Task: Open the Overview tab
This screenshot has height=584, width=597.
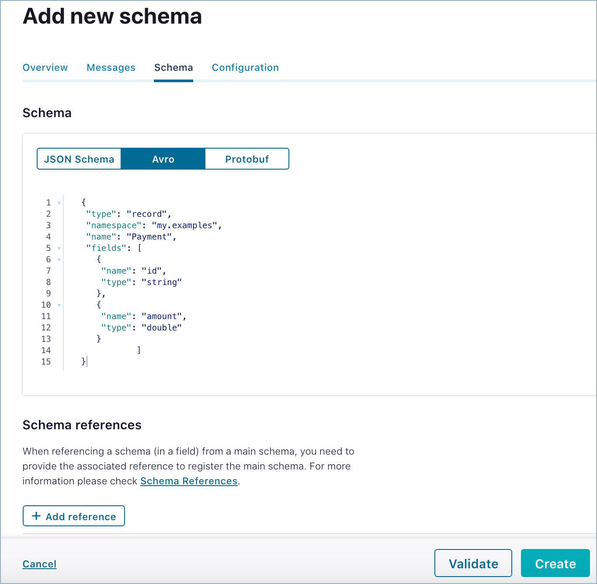Action: tap(45, 68)
